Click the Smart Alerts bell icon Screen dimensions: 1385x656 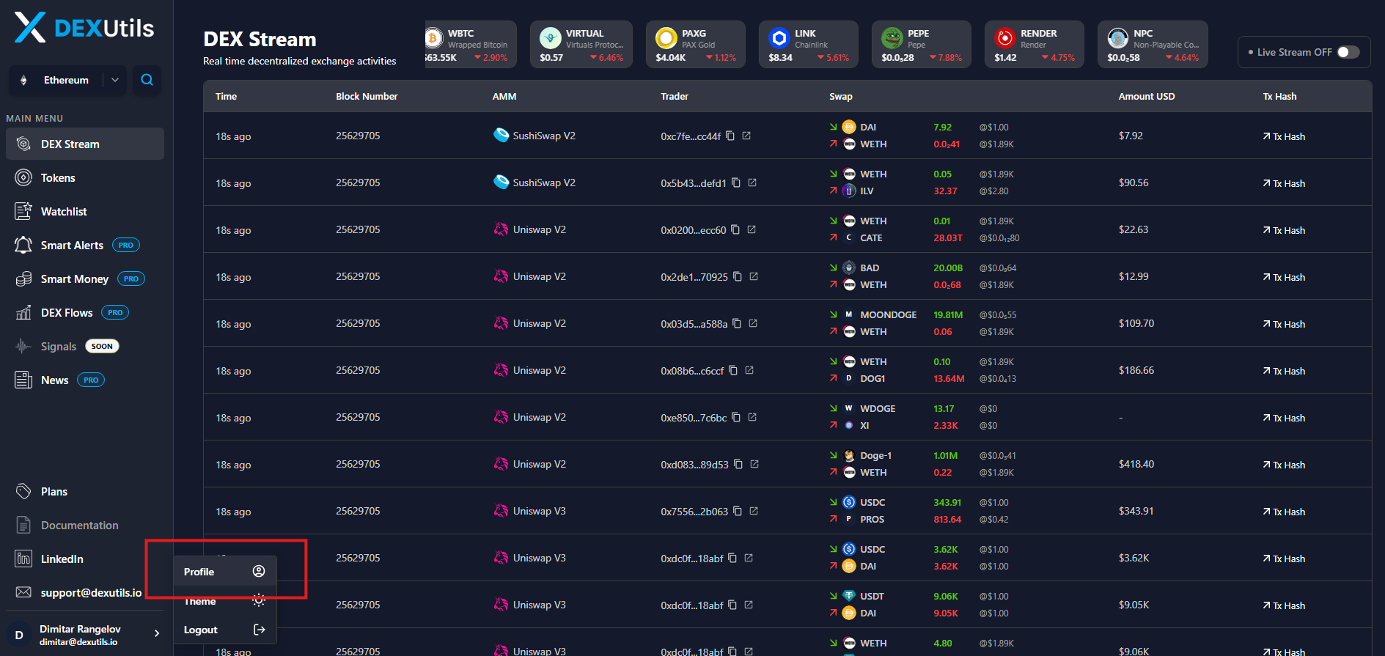coord(23,245)
